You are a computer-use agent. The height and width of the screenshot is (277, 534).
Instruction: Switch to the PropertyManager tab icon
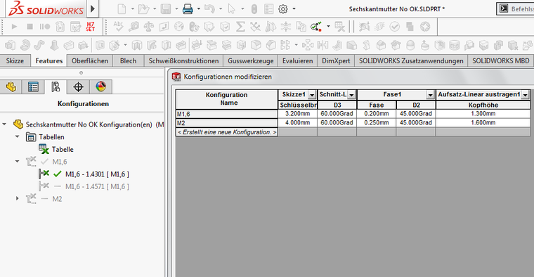[33, 87]
